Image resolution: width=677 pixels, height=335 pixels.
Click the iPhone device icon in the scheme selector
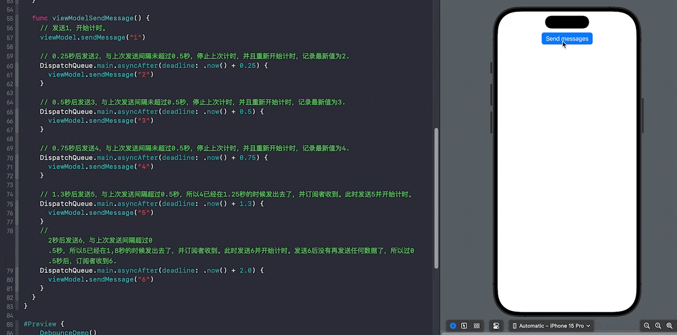pyautogui.click(x=516, y=325)
